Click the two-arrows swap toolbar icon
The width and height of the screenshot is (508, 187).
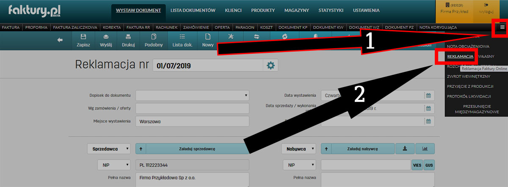click(257, 37)
